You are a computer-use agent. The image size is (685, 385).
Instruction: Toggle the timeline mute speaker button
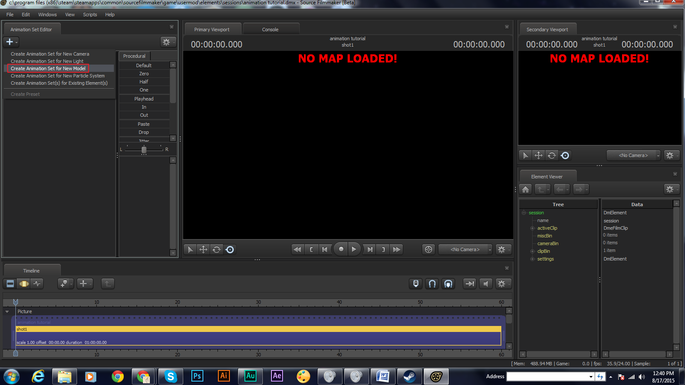pyautogui.click(x=485, y=284)
